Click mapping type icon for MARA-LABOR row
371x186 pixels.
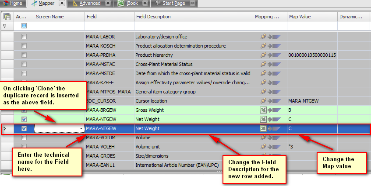(x=269, y=36)
